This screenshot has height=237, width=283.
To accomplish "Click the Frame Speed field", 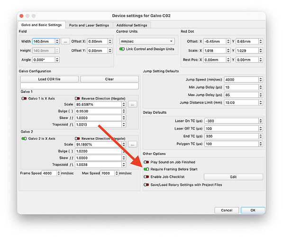I will [49, 173].
